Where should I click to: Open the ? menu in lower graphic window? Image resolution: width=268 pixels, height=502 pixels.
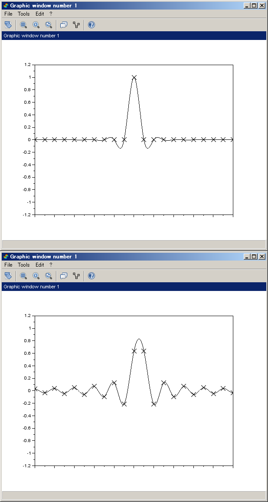pos(51,265)
